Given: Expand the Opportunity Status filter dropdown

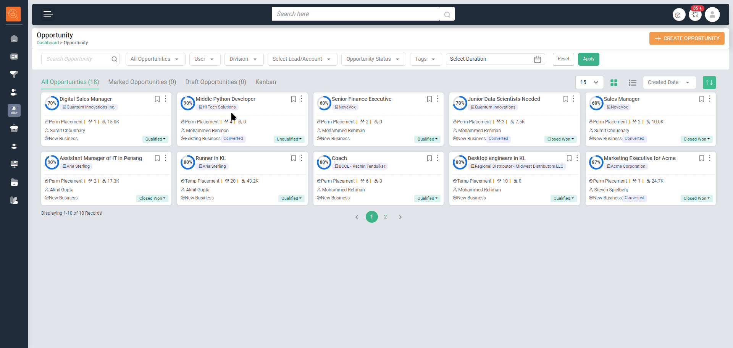Looking at the screenshot, I should click(x=373, y=59).
